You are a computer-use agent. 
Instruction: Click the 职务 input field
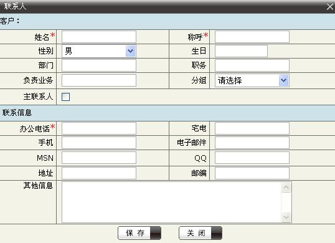point(252,65)
